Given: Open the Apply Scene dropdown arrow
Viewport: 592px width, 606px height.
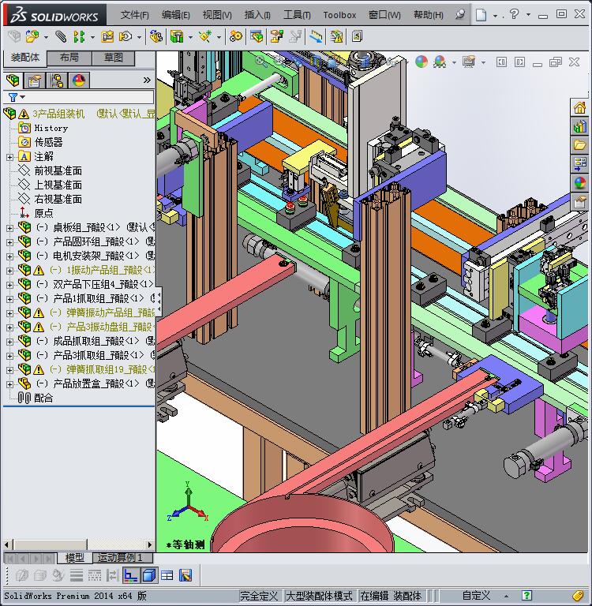Looking at the screenshot, I should pyautogui.click(x=454, y=62).
